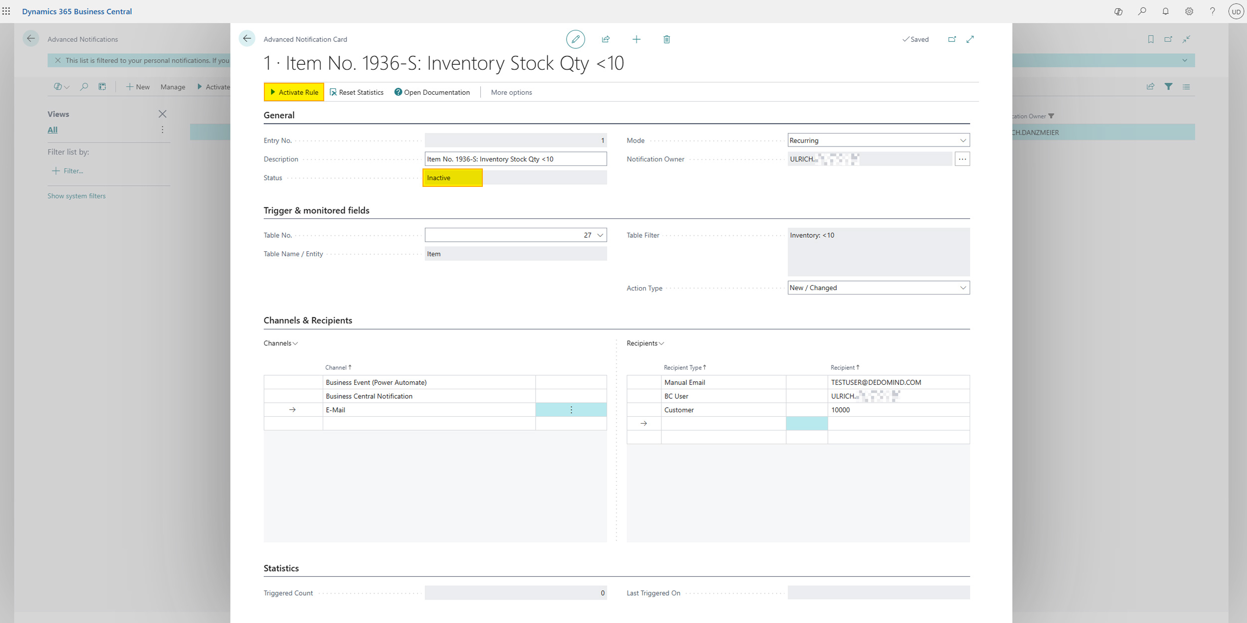Open card in new window icon
The width and height of the screenshot is (1247, 623).
[952, 39]
